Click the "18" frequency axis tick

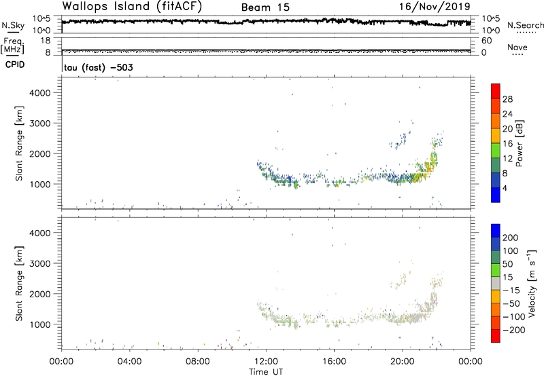(x=46, y=41)
